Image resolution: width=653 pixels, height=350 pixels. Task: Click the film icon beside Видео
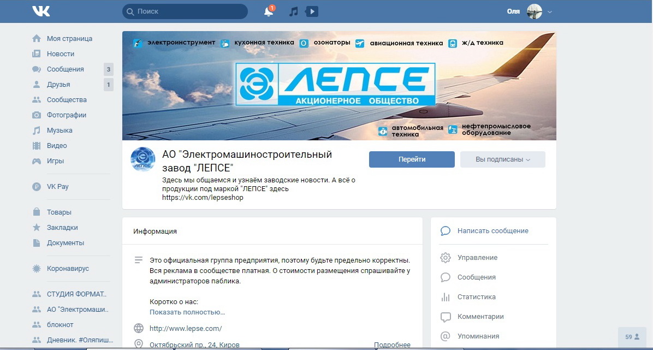click(x=37, y=146)
